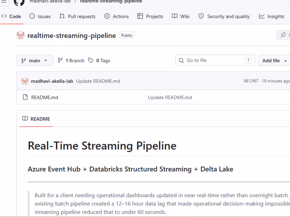
Task: Click the README book icon
Action: pyautogui.click(x=25, y=118)
